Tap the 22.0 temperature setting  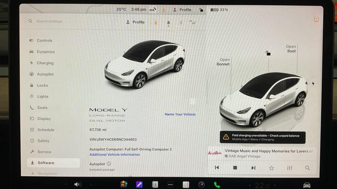262,185
